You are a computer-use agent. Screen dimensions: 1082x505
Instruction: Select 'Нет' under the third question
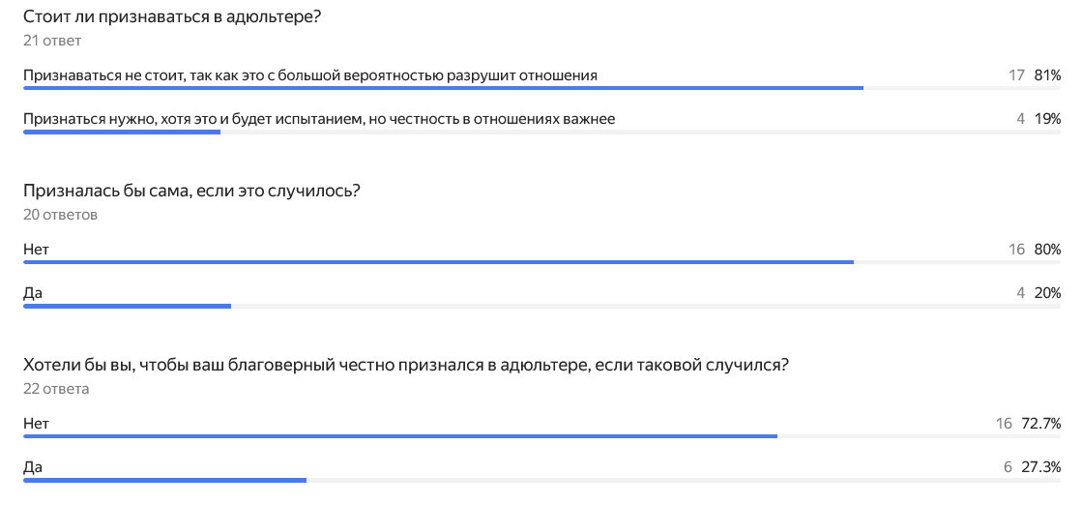coord(36,423)
